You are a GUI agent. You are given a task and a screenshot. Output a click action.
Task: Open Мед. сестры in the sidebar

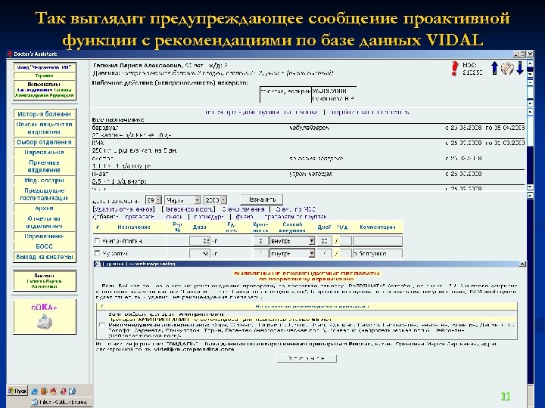44,181
